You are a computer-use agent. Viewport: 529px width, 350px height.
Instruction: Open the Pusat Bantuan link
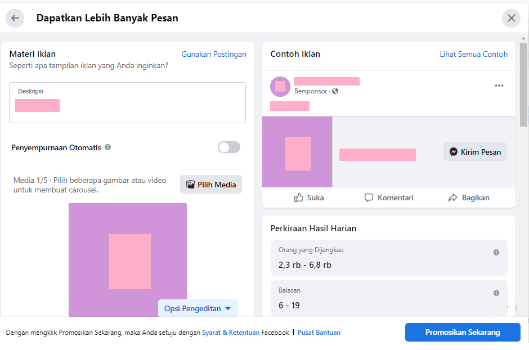[x=319, y=333]
